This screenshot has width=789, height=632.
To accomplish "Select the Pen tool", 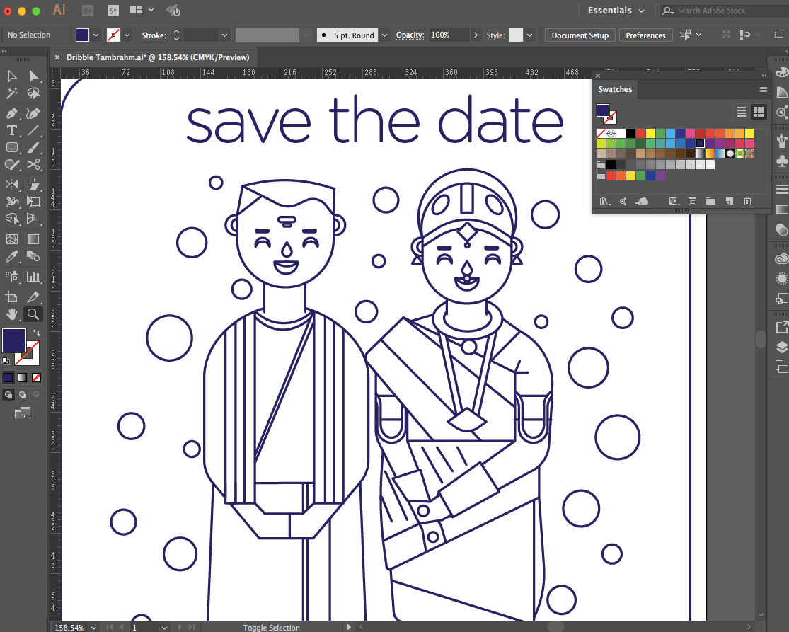I will click(12, 113).
